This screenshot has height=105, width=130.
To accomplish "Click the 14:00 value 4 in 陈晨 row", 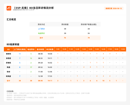I will point(90,67).
